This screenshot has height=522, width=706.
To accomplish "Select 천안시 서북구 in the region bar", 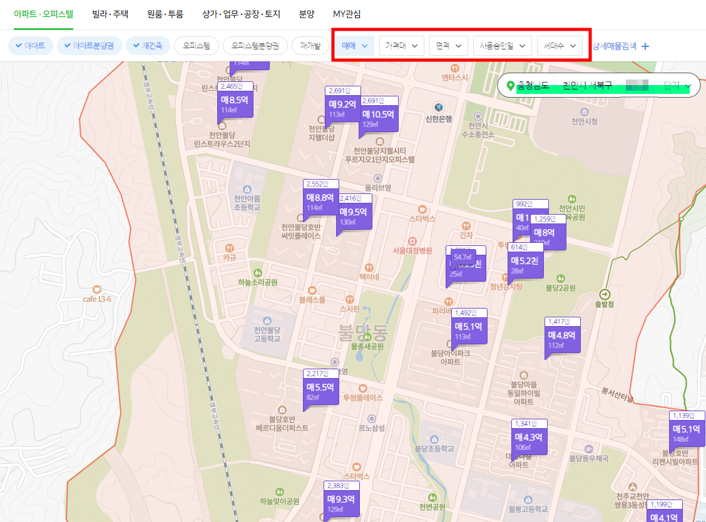I will tap(588, 85).
